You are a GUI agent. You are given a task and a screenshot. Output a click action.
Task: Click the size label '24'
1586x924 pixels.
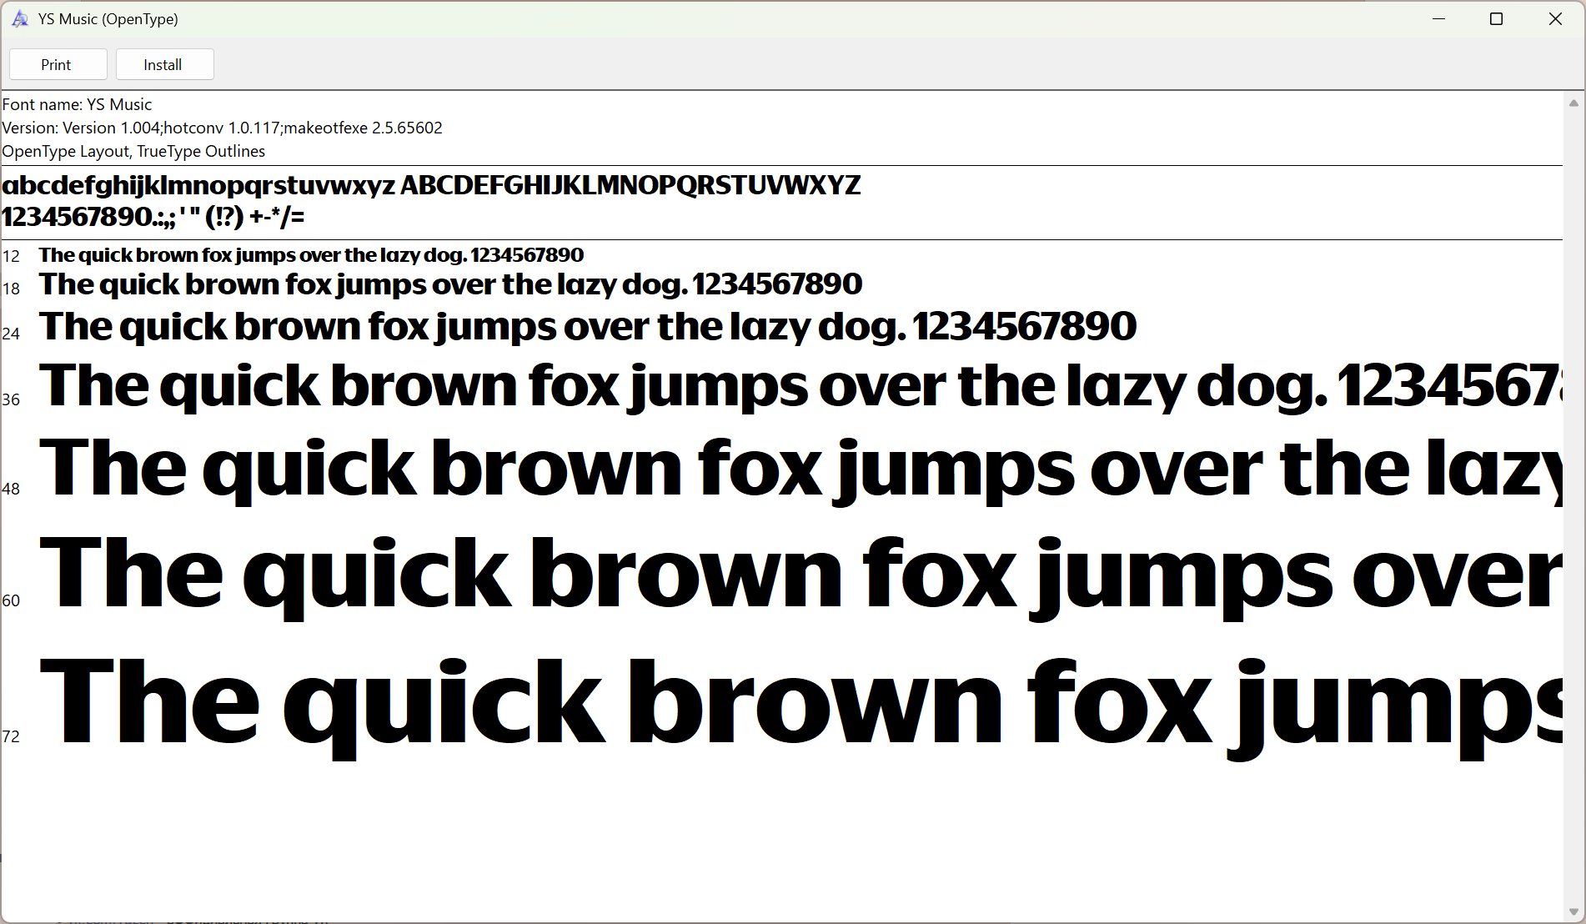(x=11, y=334)
